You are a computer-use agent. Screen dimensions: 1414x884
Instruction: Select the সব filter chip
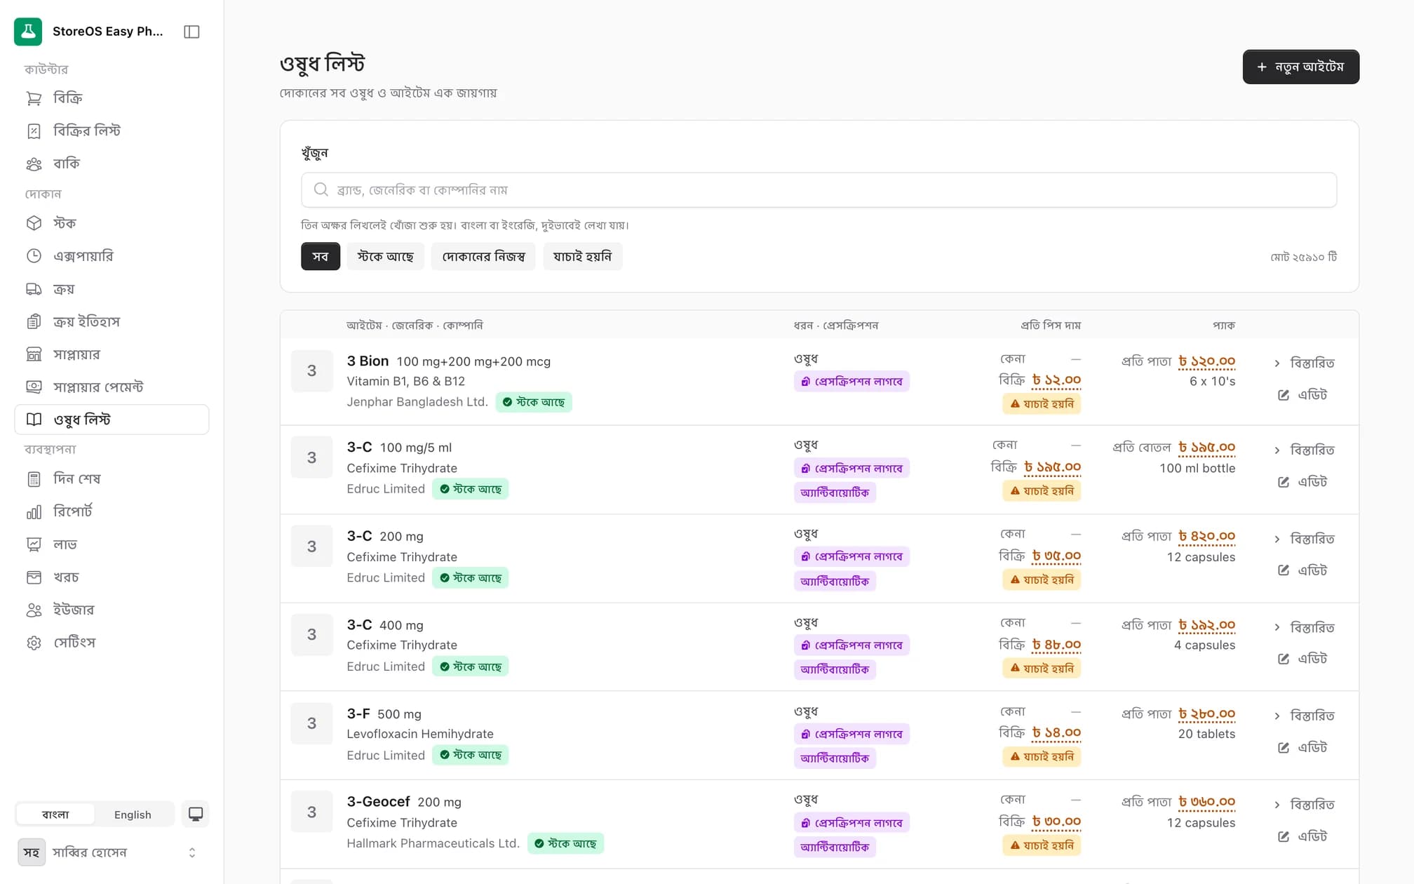click(x=321, y=256)
